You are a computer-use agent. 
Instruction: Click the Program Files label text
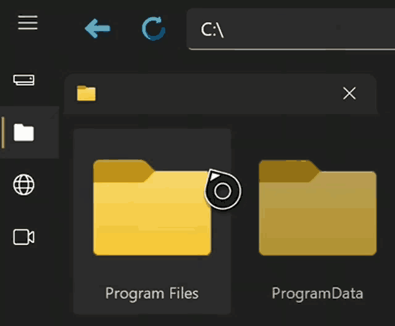click(x=152, y=294)
